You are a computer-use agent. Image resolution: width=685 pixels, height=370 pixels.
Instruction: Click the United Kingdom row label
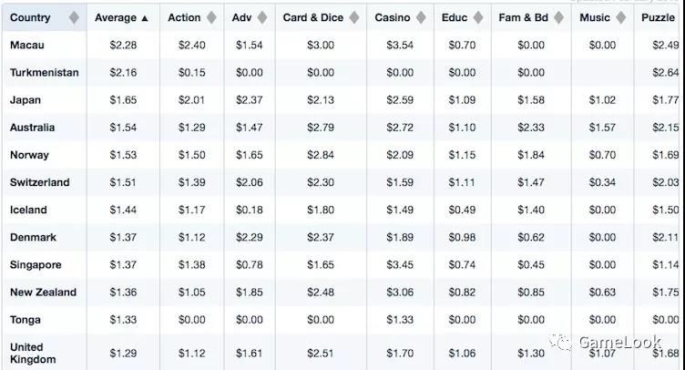[x=33, y=353]
